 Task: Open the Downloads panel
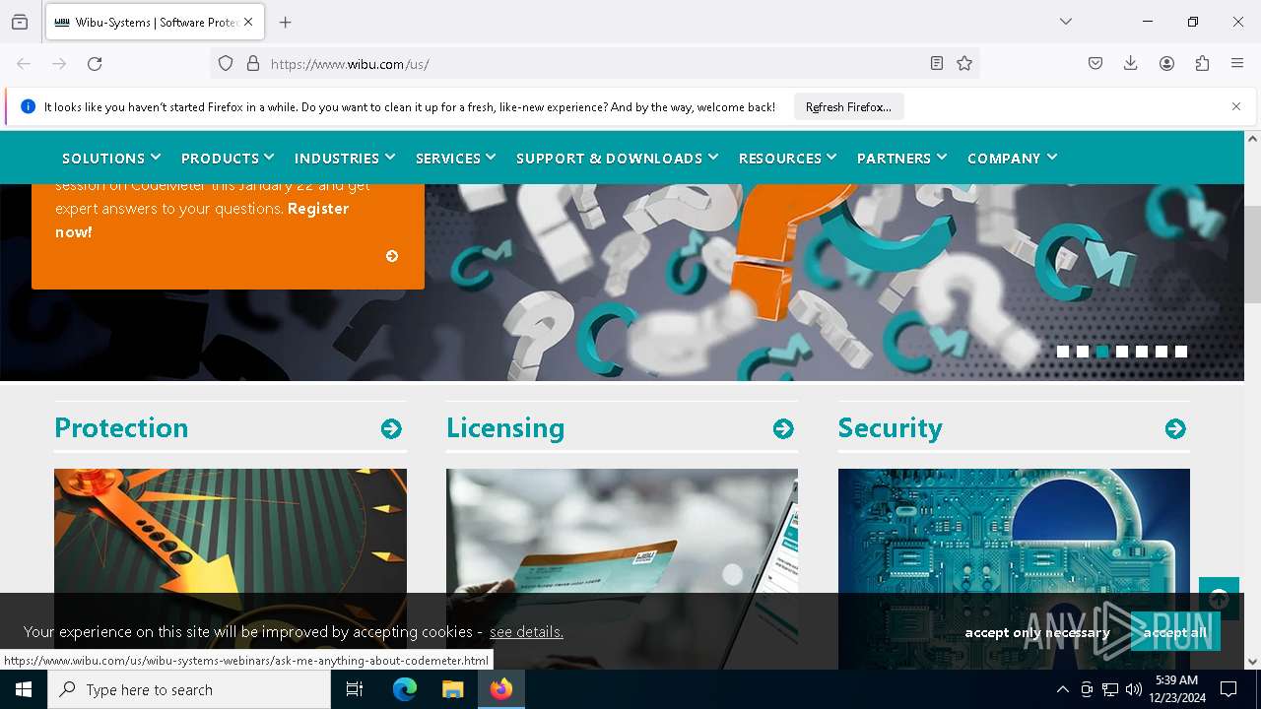coord(1131,64)
